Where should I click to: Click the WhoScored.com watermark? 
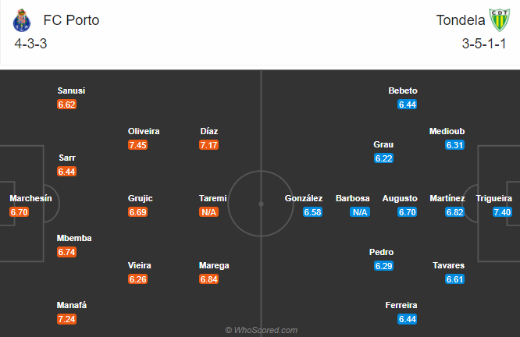coord(262,330)
